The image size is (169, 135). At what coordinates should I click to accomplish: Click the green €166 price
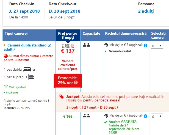click(68, 117)
